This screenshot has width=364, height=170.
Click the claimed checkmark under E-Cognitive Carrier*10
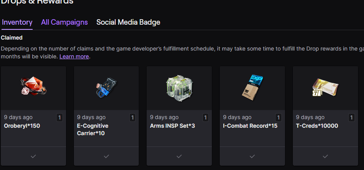coord(106,156)
